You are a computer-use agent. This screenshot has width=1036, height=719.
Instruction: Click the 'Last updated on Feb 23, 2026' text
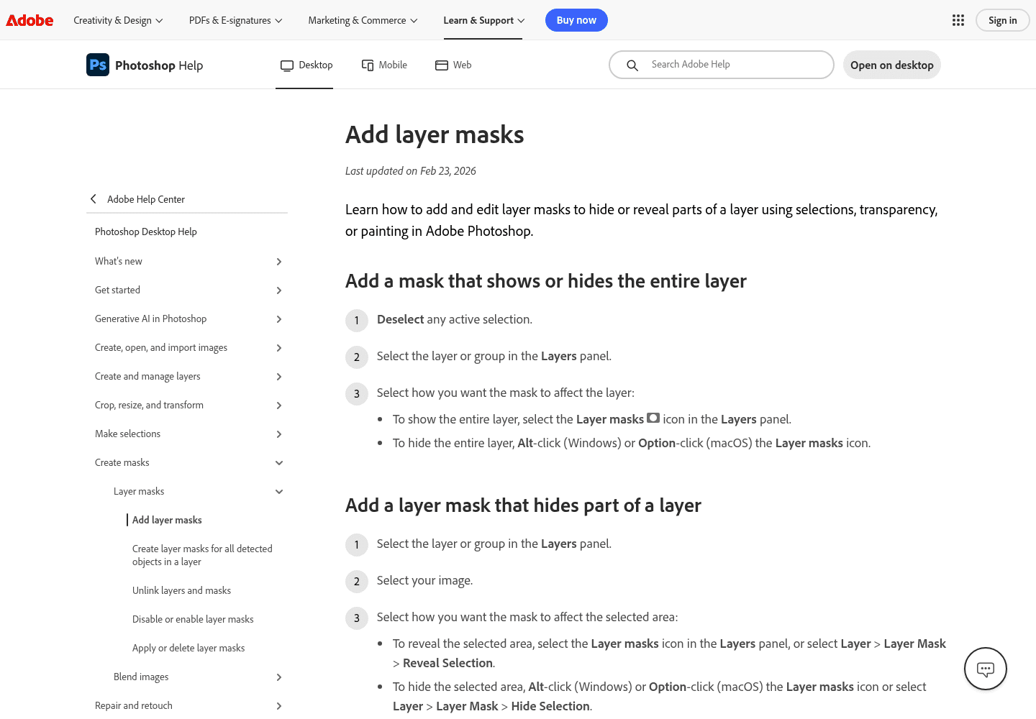(x=411, y=171)
